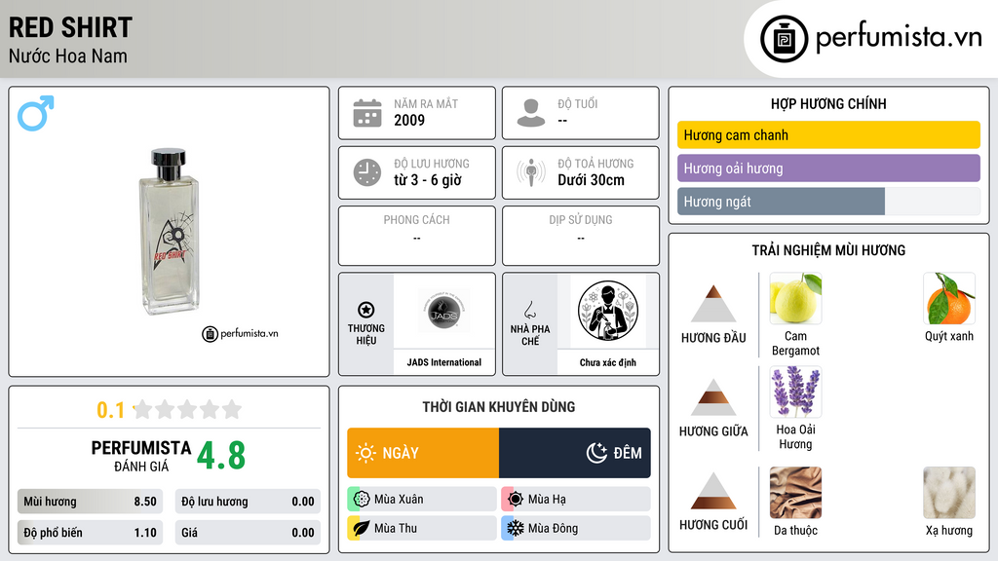The height and width of the screenshot is (561, 998).
Task: Click the spring flower icon at Mùa Xuân
Action: click(x=362, y=499)
